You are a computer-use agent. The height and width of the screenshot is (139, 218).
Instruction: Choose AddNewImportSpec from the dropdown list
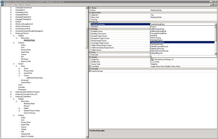182,29
